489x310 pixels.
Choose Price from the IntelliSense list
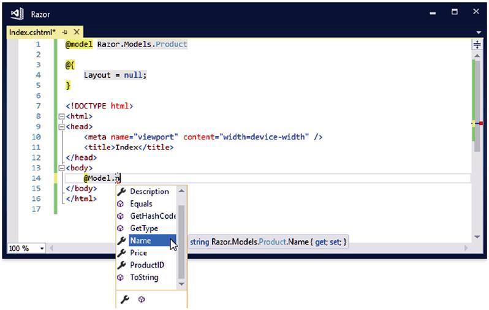click(138, 252)
